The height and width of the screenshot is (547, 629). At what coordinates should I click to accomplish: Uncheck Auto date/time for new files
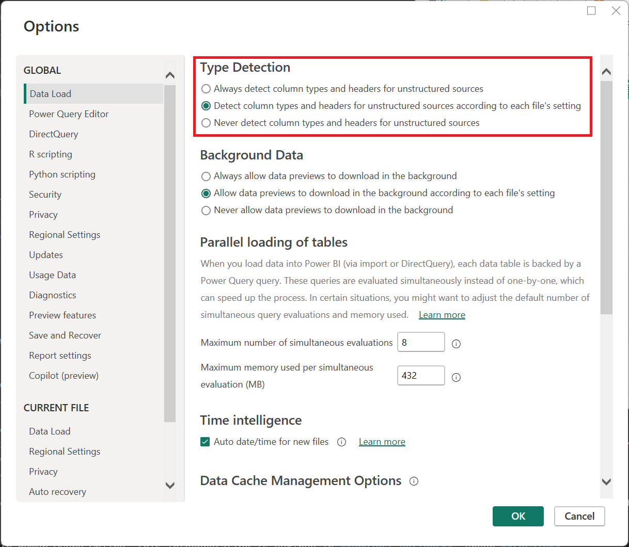pos(205,442)
